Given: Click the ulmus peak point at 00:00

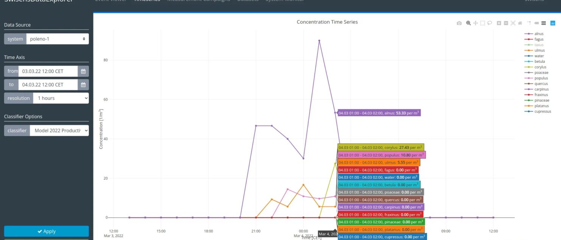Looking at the screenshot, I should 303,185.
